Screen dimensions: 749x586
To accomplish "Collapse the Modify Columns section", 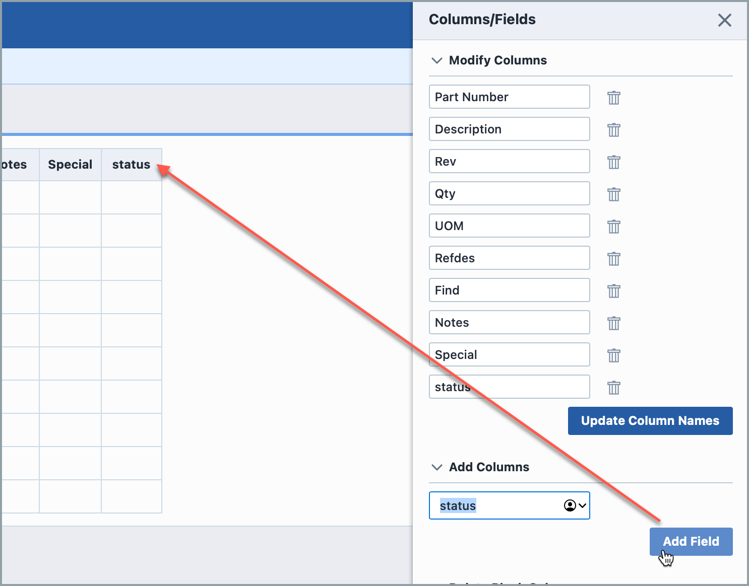I will click(436, 60).
